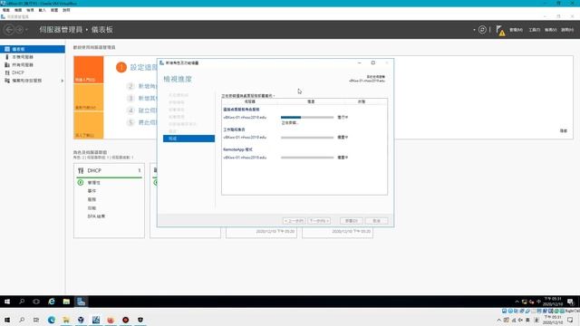Image resolution: width=580 pixels, height=326 pixels.
Task: Open navigation history dropdown beside forward arrow
Action: pos(26,30)
